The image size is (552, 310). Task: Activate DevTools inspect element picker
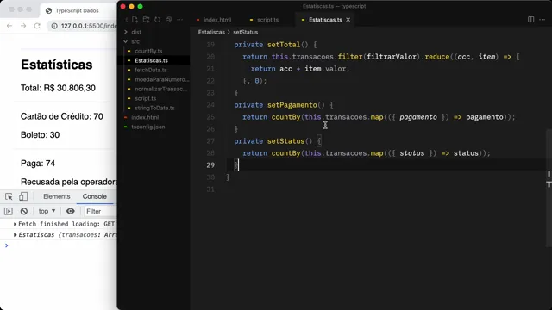pos(9,196)
